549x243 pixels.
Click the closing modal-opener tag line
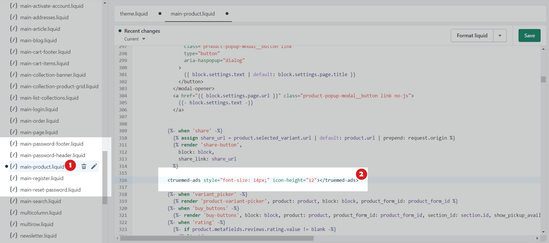click(194, 88)
